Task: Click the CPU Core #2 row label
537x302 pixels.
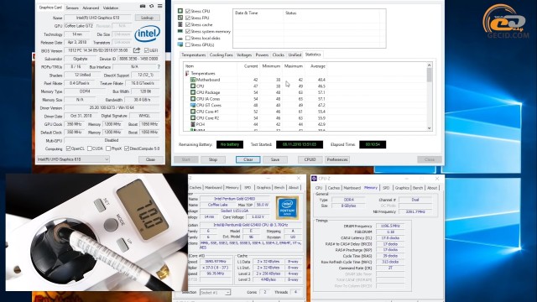Action: pyautogui.click(x=207, y=118)
